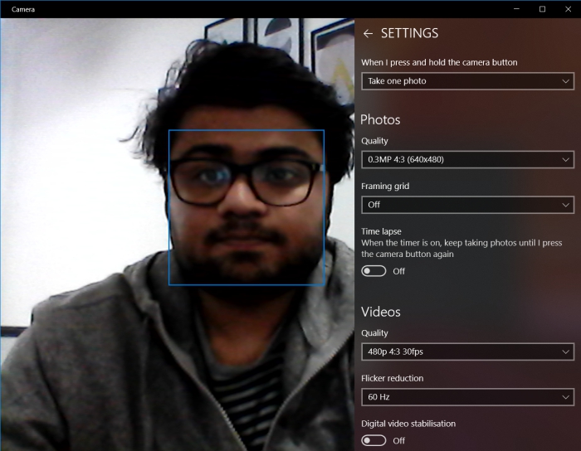Screen dimensions: 581x451
Task: Click the Photos section heading
Action: point(380,120)
